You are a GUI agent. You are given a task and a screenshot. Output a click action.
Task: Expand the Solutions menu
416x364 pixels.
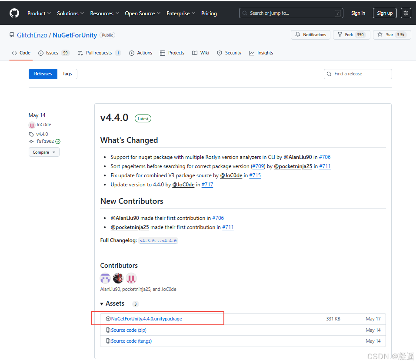coord(70,13)
